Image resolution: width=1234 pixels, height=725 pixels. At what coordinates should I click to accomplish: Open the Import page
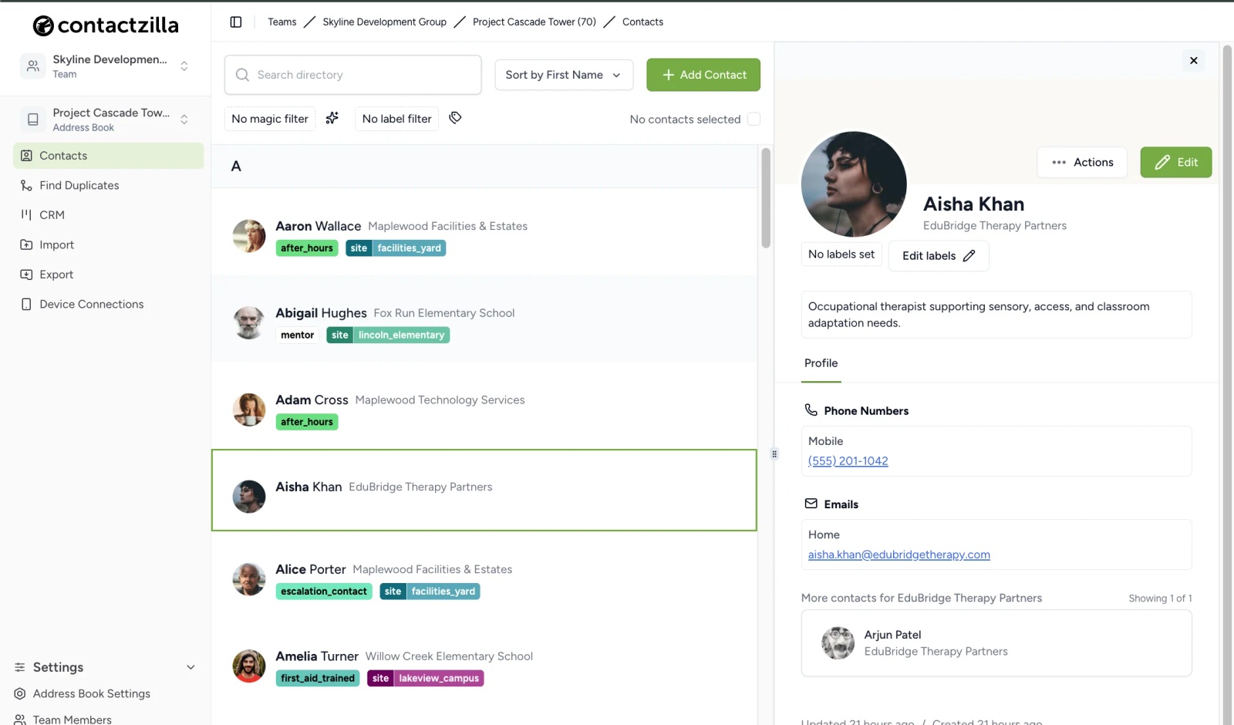108,244
